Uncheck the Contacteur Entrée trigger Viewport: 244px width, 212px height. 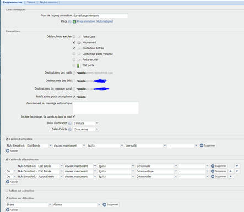coord(74,48)
